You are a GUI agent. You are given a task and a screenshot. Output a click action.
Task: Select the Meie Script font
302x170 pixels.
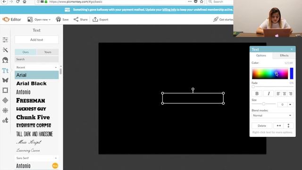coord(37,142)
